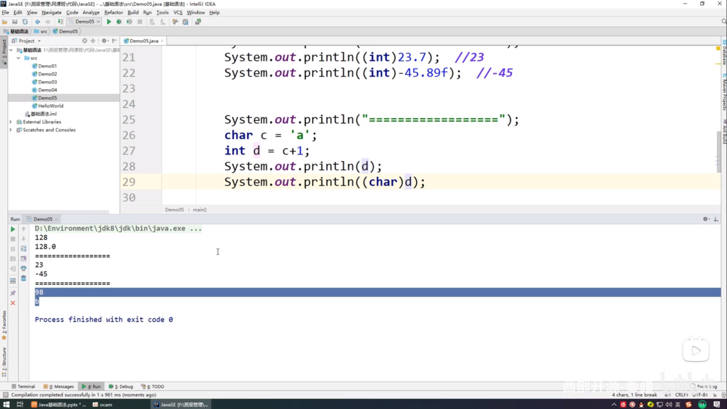The width and height of the screenshot is (727, 409).
Task: Save all files from the toolbar
Action: tap(15, 22)
